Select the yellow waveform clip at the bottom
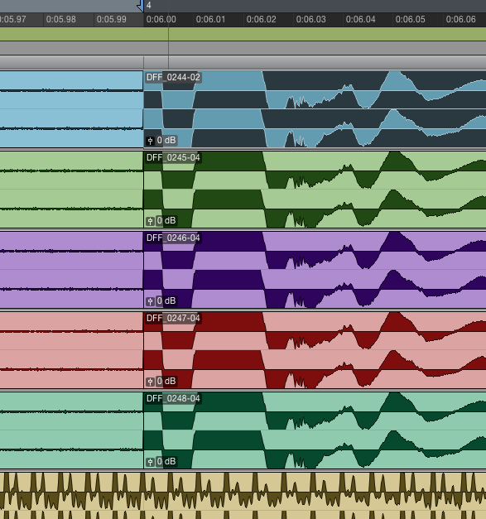This screenshot has width=486, height=519. [243, 495]
